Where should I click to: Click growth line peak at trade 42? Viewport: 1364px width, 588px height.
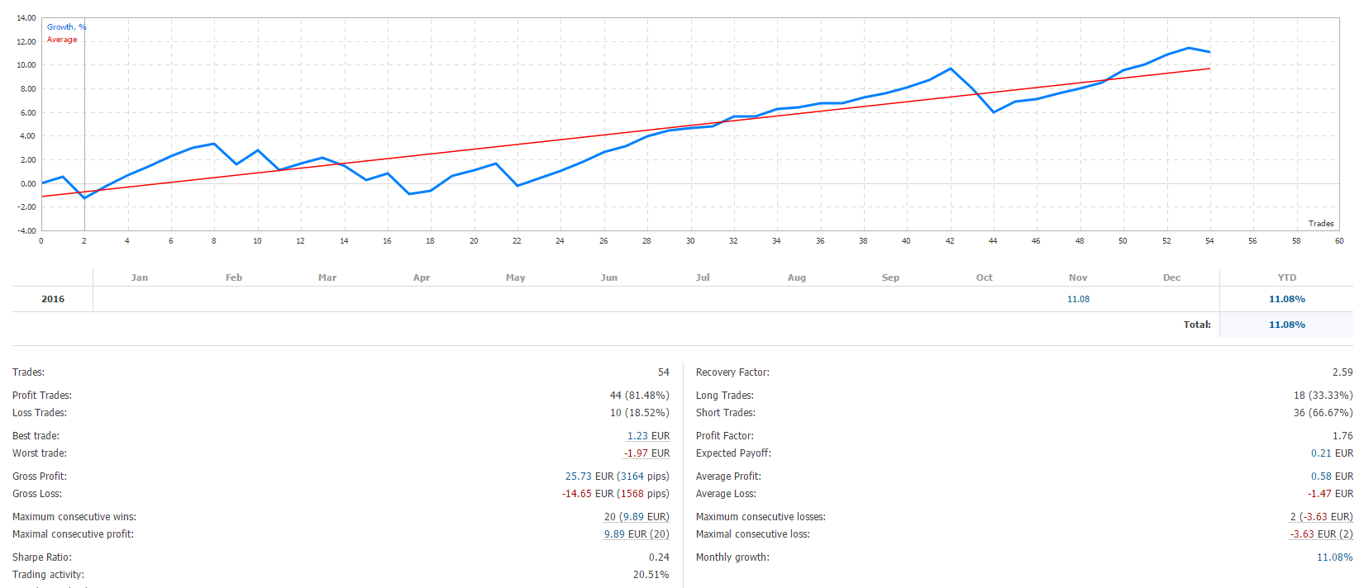point(950,69)
